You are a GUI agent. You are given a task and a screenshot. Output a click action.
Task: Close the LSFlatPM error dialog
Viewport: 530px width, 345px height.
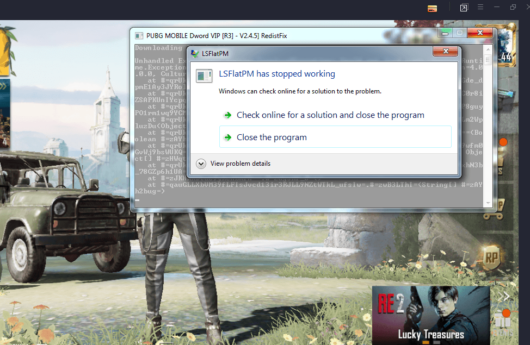point(445,51)
